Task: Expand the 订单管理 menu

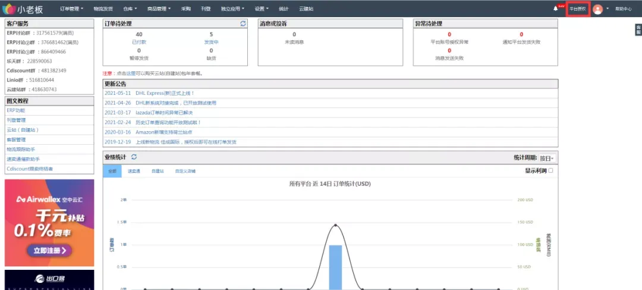Action: click(71, 8)
